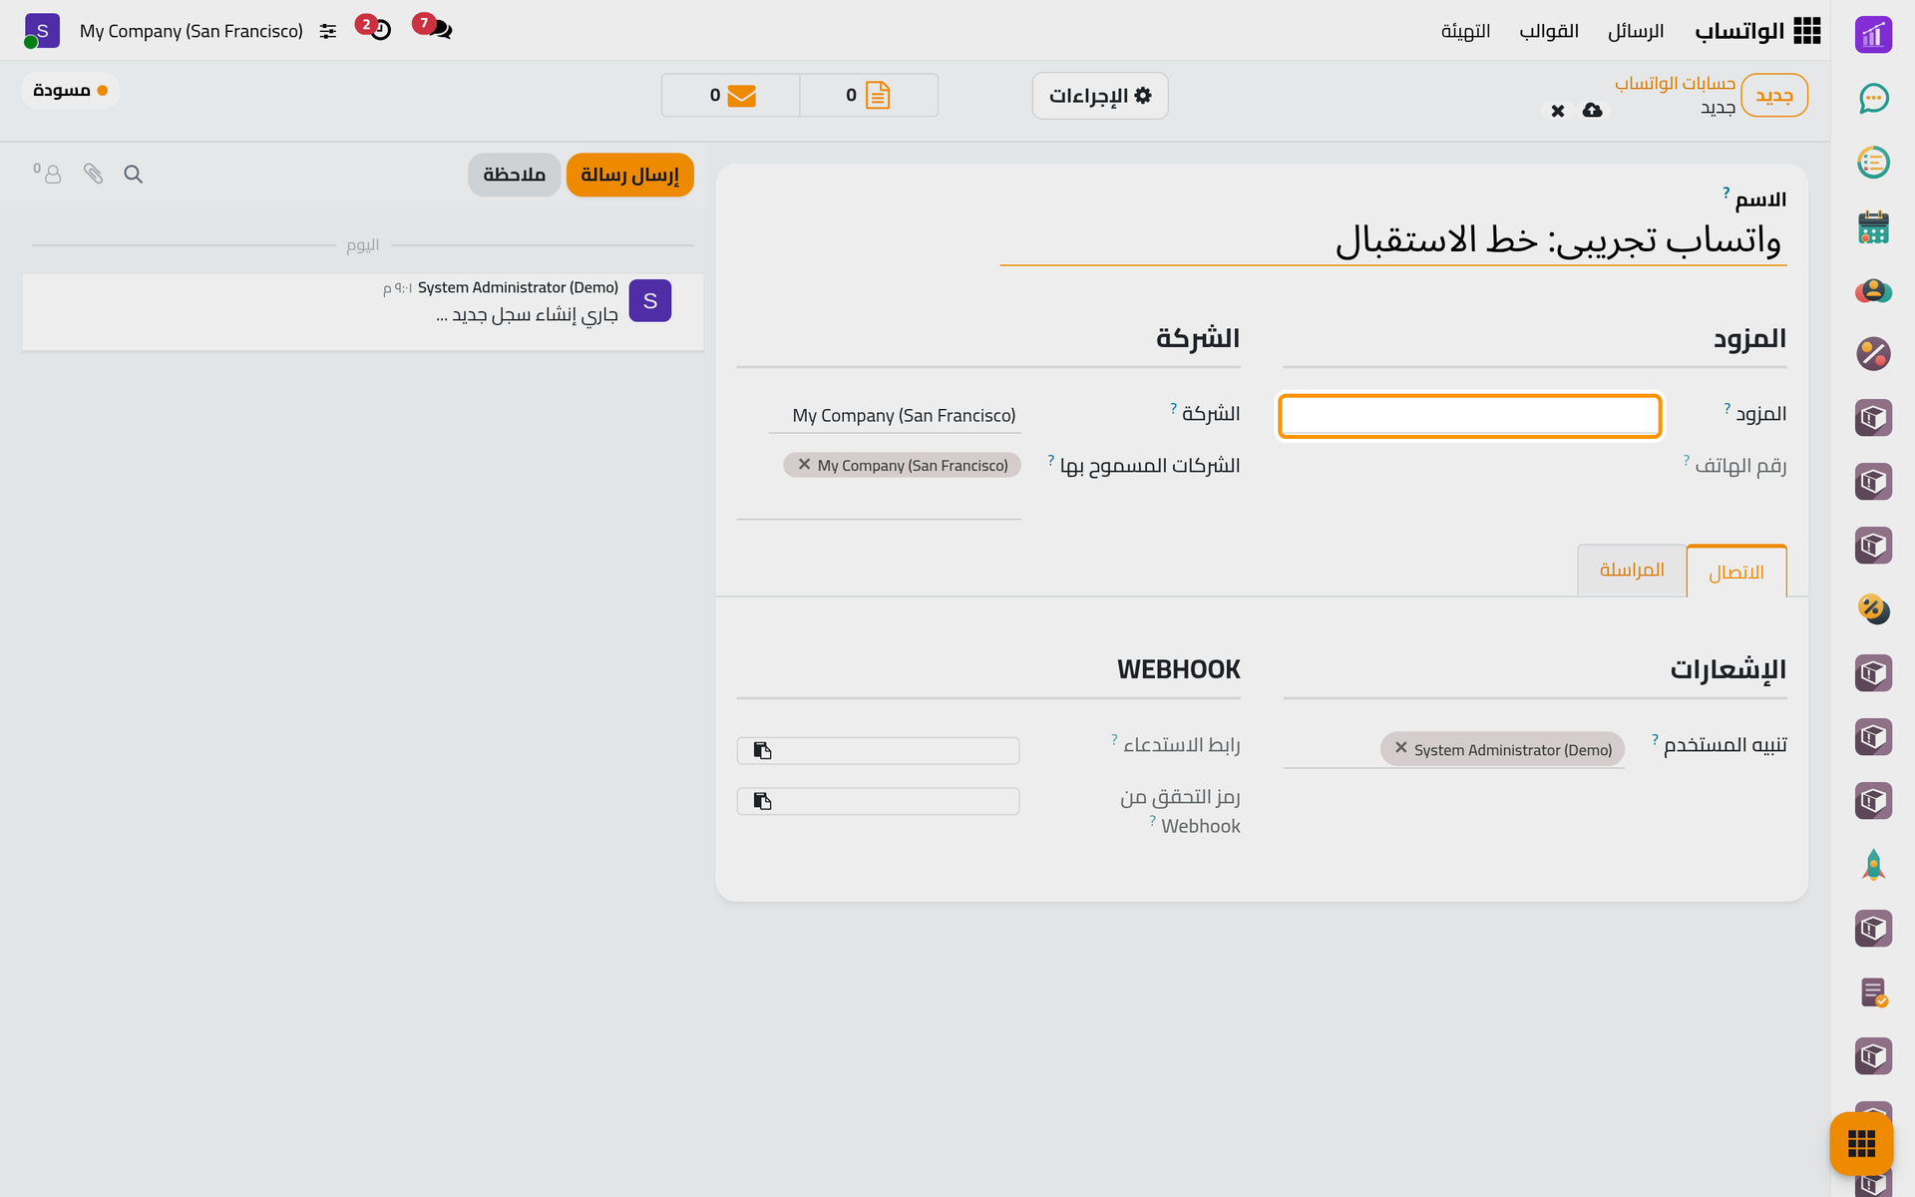Image resolution: width=1915 pixels, height=1197 pixels.
Task: Copy the Webhook verify token
Action: (x=763, y=801)
